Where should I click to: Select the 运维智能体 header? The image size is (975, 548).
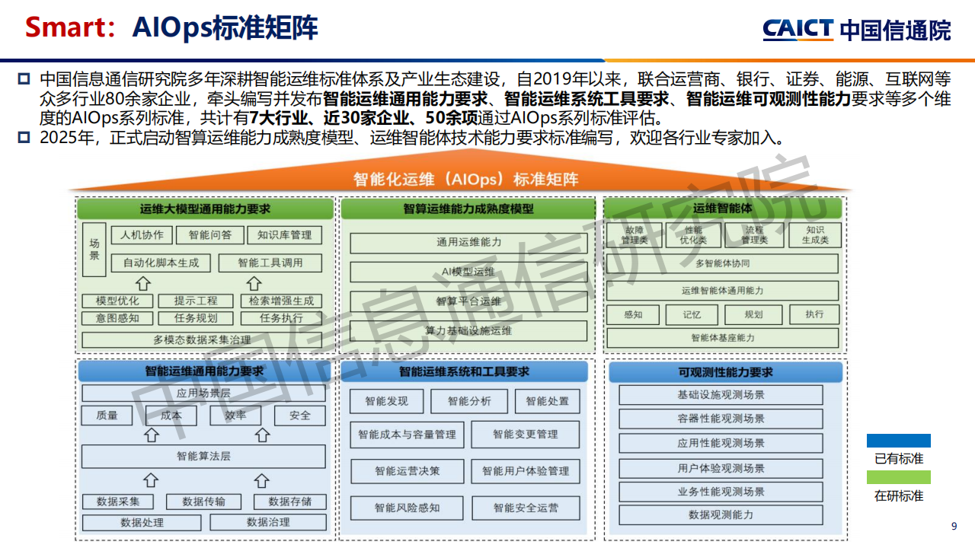coord(722,209)
